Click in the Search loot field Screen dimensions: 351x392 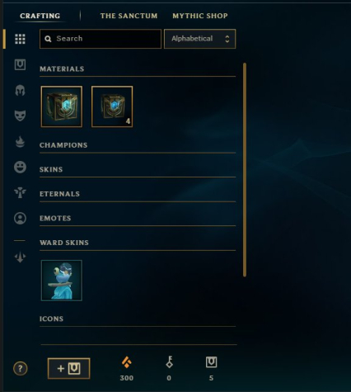coord(101,39)
